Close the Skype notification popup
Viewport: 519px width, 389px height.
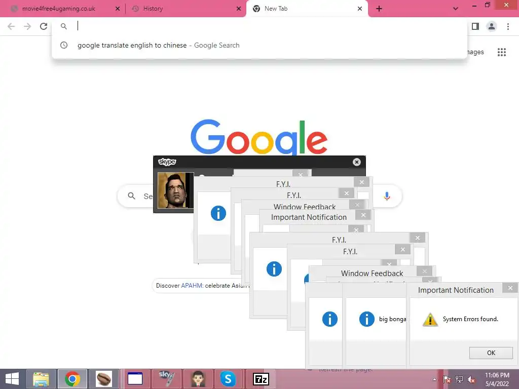click(x=356, y=162)
